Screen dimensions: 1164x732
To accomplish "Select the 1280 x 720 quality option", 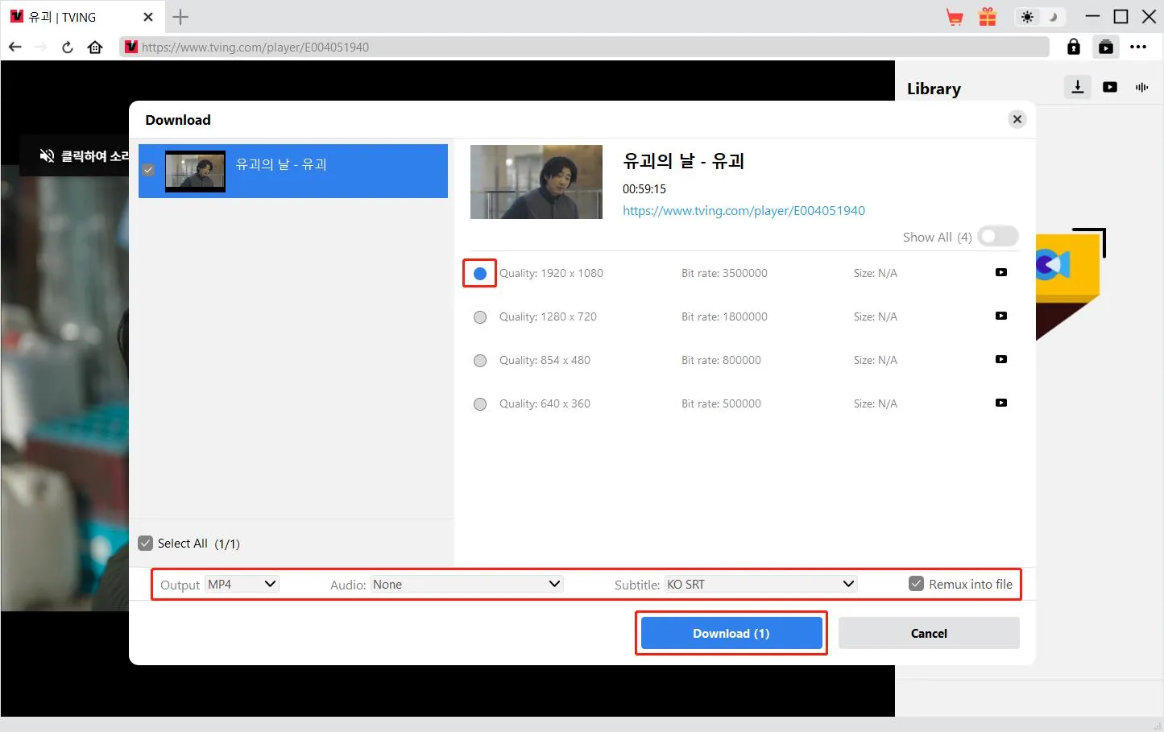I will point(480,317).
